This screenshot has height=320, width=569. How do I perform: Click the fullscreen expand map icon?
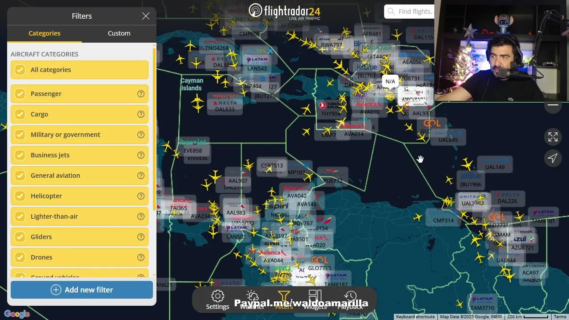[x=553, y=137]
